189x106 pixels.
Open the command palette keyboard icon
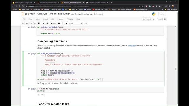(x=86, y=24)
